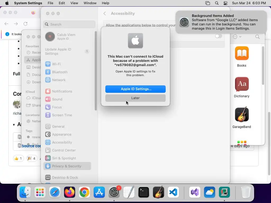
Task: Open the Books app in Finder
Action: pos(242,57)
